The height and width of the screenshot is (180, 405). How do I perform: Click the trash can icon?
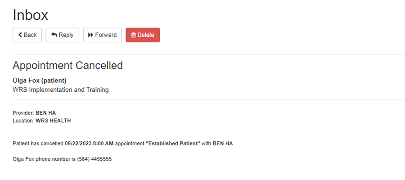(x=134, y=35)
